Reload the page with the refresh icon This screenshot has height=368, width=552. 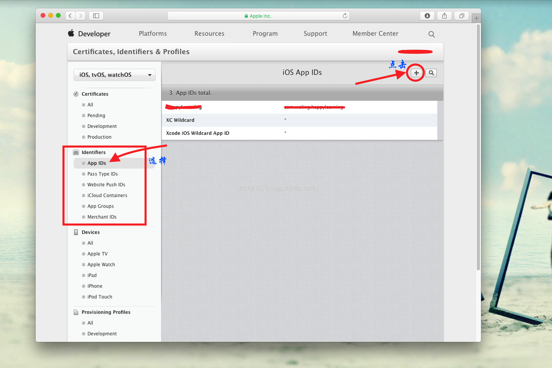345,16
